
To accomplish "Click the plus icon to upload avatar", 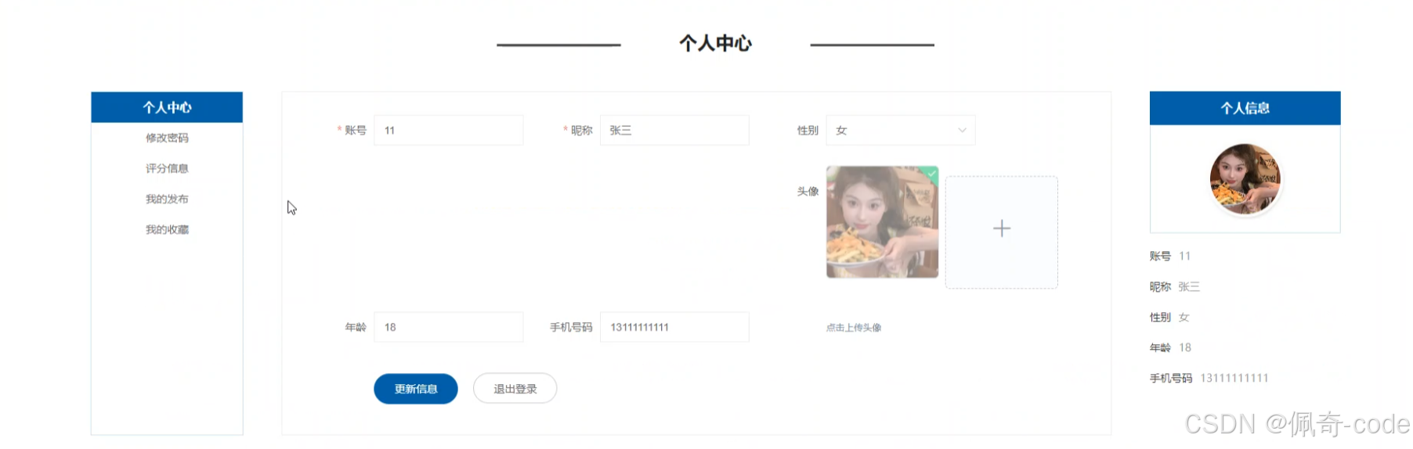I will pyautogui.click(x=1001, y=228).
